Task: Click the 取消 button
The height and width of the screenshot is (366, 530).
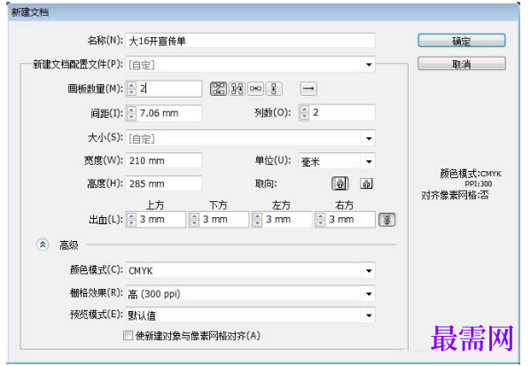Action: point(462,64)
